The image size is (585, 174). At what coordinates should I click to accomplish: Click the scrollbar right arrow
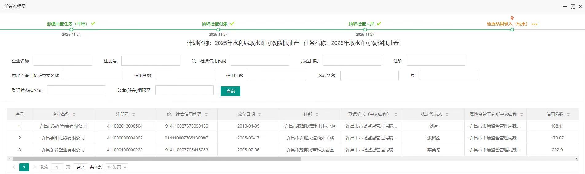[x=576, y=158]
